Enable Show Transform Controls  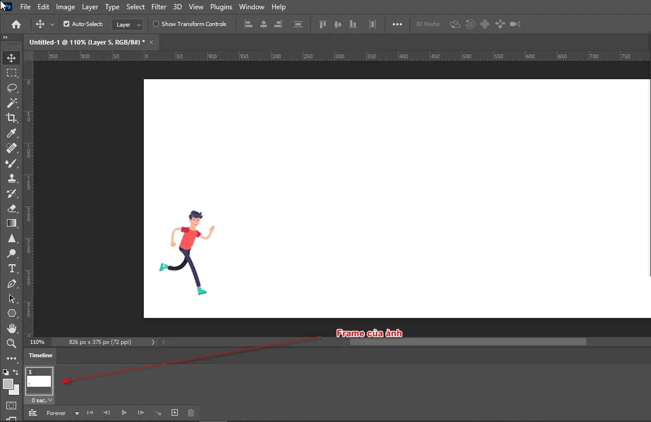pyautogui.click(x=156, y=24)
